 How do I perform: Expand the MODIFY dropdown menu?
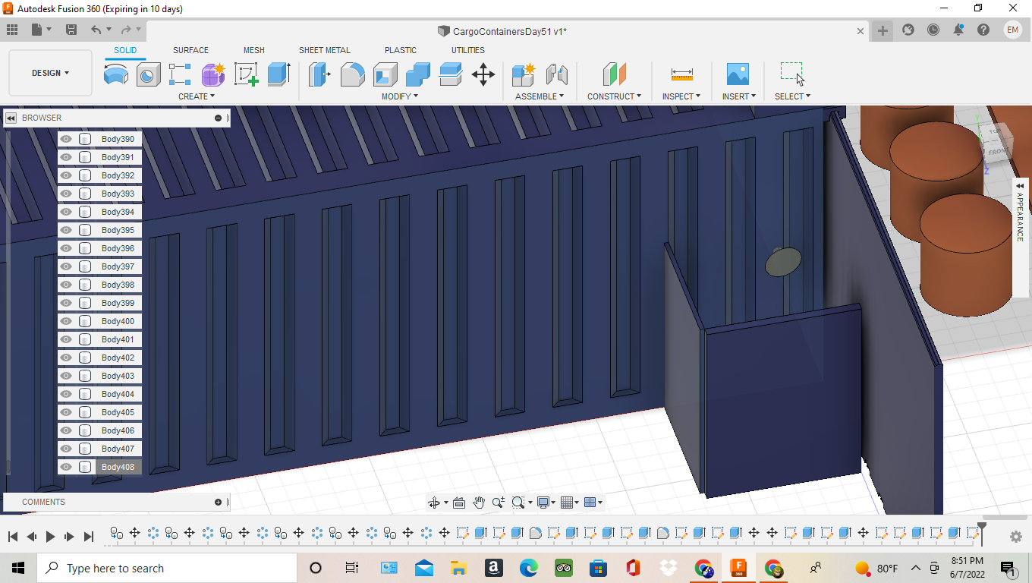(399, 96)
